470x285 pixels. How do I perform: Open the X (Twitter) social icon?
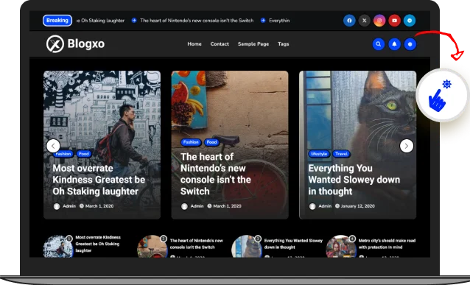point(364,21)
